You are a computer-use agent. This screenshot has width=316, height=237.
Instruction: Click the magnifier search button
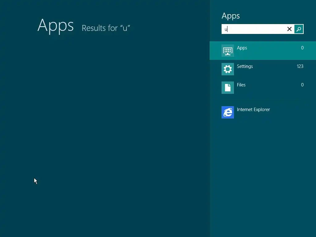(x=299, y=29)
